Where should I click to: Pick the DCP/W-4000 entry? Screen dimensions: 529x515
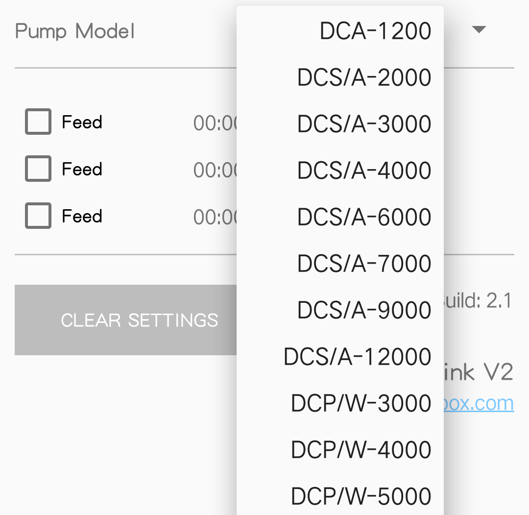coord(340,450)
